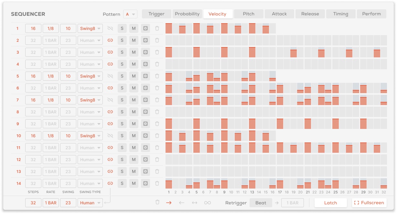
Task: Select the backward direction arrow
Action: click(182, 203)
